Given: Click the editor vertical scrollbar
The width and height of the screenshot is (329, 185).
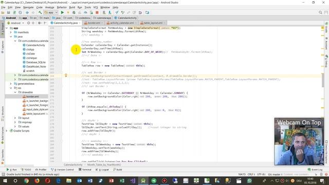Looking at the screenshot, I should [323, 80].
